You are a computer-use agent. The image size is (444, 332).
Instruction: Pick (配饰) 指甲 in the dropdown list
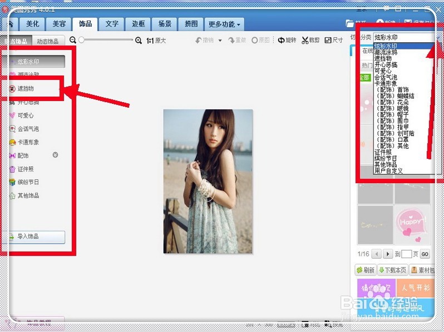coord(392,127)
